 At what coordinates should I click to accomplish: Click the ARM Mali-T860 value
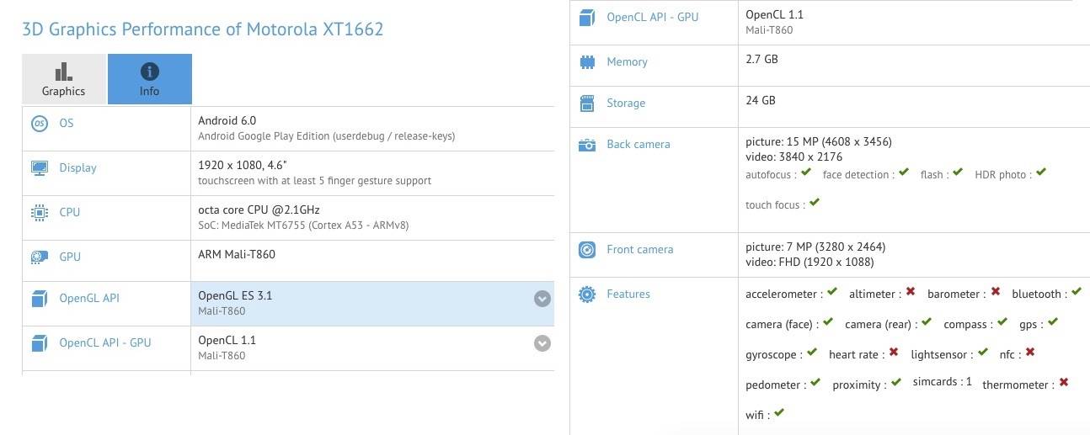coord(237,254)
